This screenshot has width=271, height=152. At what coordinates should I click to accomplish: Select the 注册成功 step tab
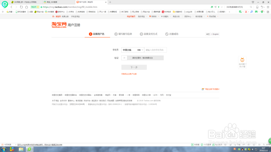pyautogui.click(x=172, y=34)
